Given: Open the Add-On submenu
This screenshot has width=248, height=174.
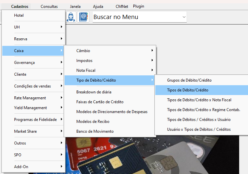Looking at the screenshot, I should (33, 167).
